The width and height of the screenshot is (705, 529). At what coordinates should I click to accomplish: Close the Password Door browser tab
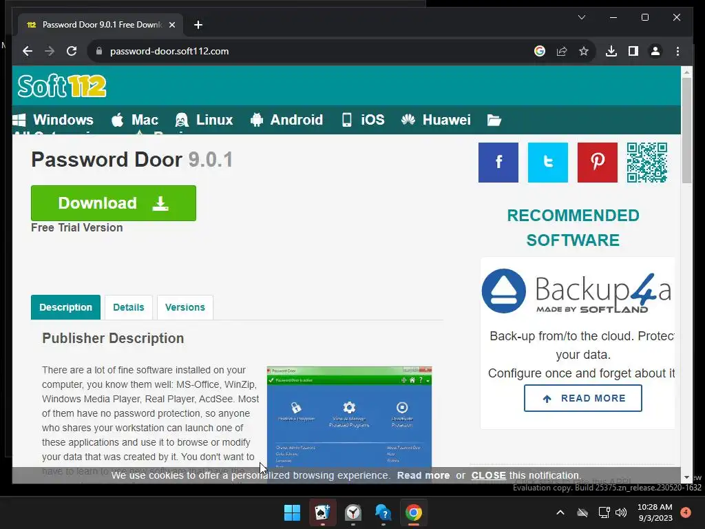[x=171, y=25]
